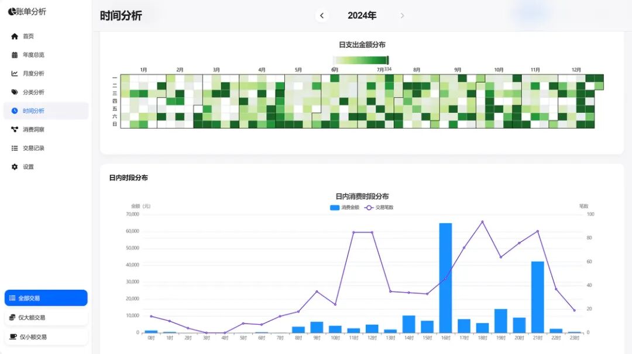Select the tallest blue bar at 16时
The width and height of the screenshot is (632, 354).
[445, 278]
